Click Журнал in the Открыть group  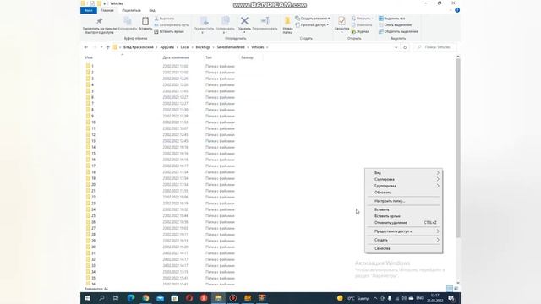point(360,31)
